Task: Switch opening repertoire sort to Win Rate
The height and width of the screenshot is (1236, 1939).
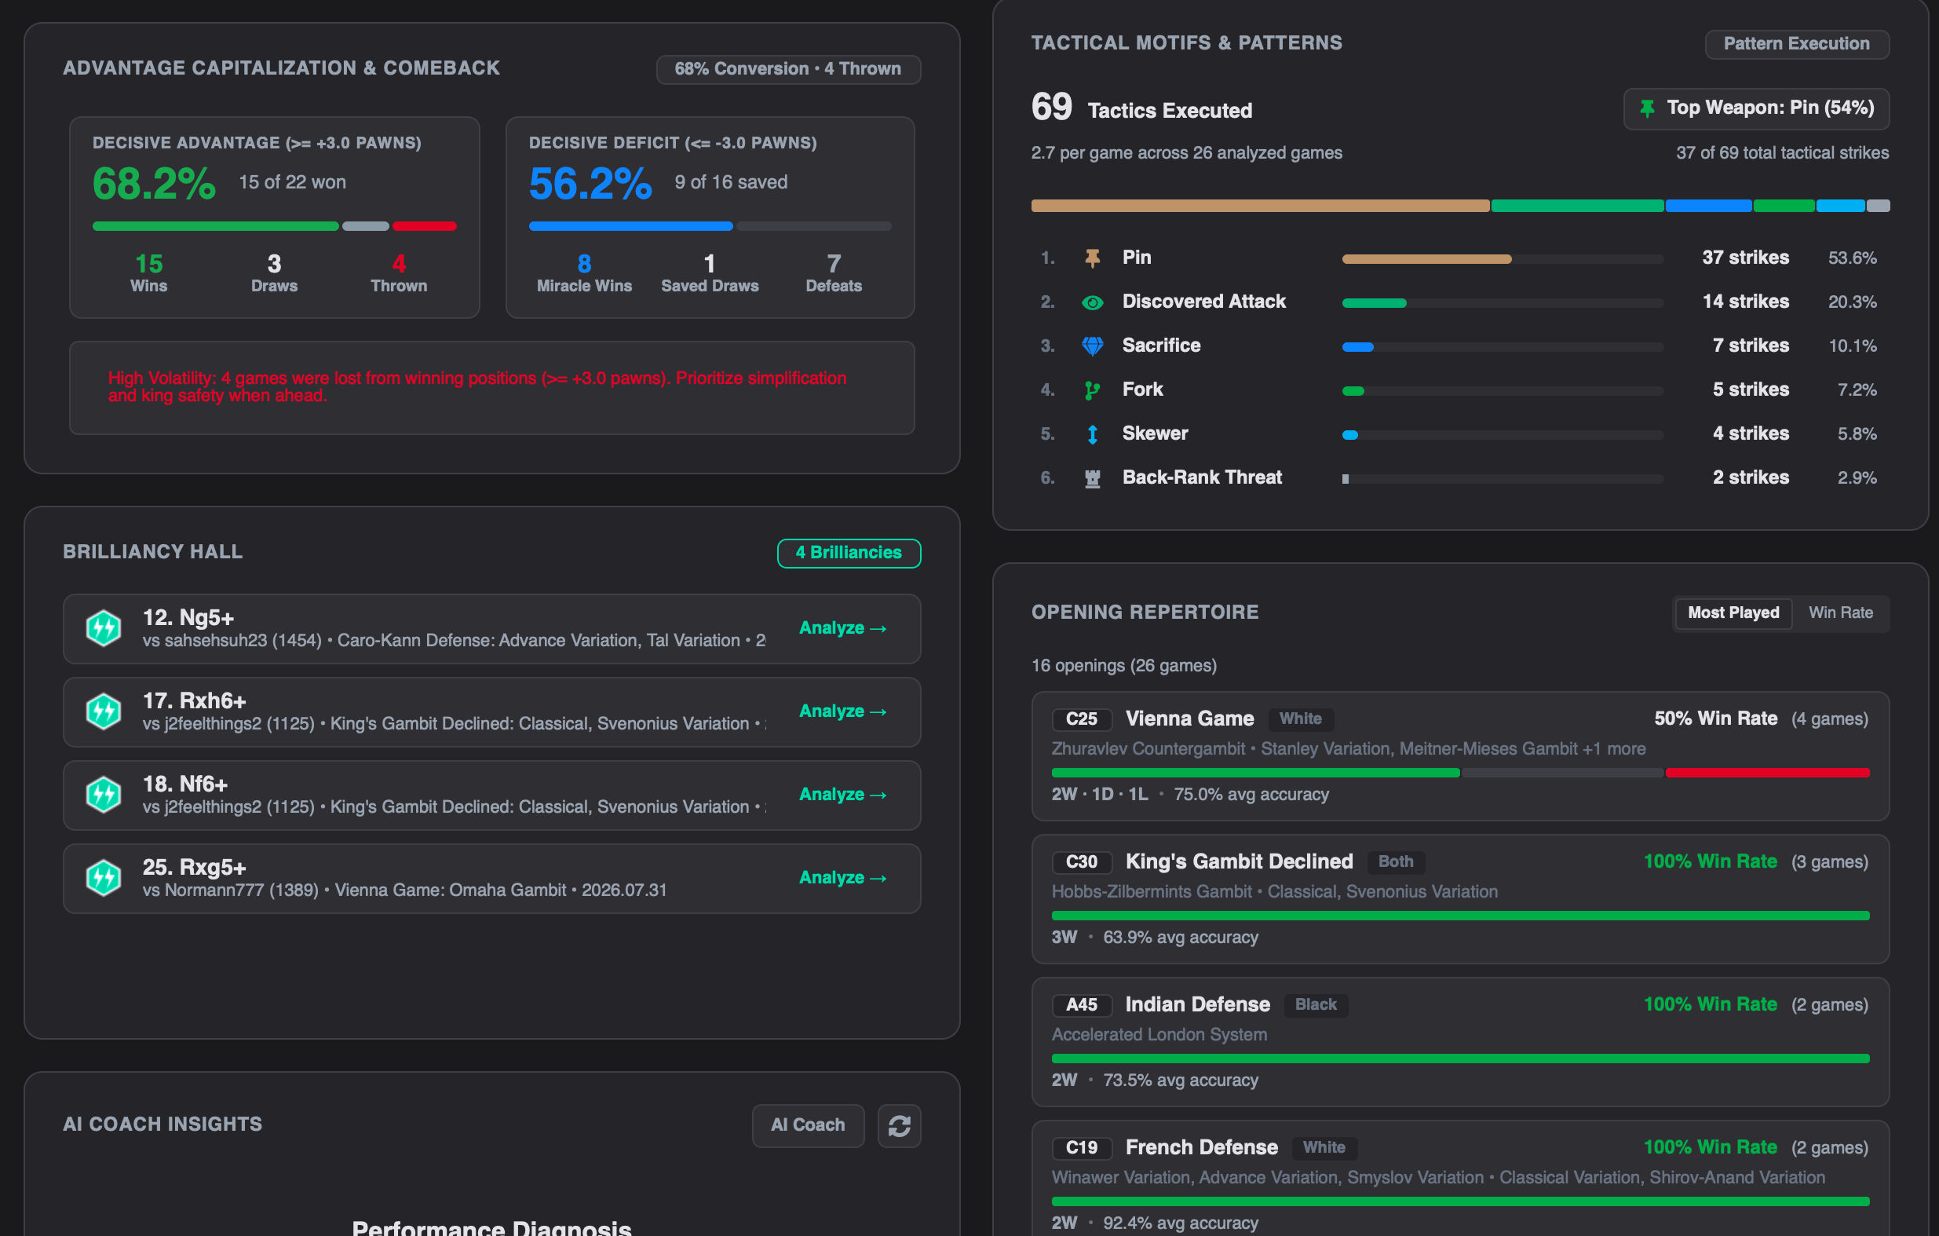Action: pyautogui.click(x=1840, y=613)
